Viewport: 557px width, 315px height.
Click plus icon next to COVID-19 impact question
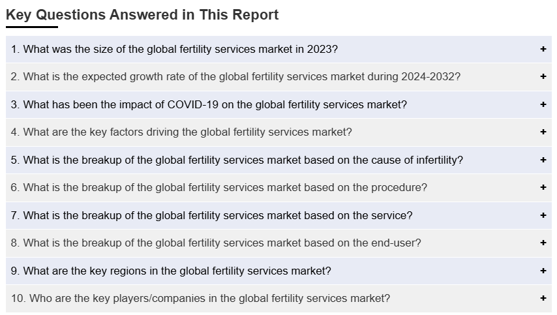(x=543, y=104)
